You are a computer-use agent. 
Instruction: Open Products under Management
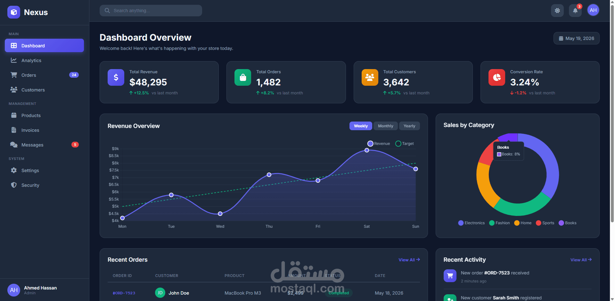point(44,115)
